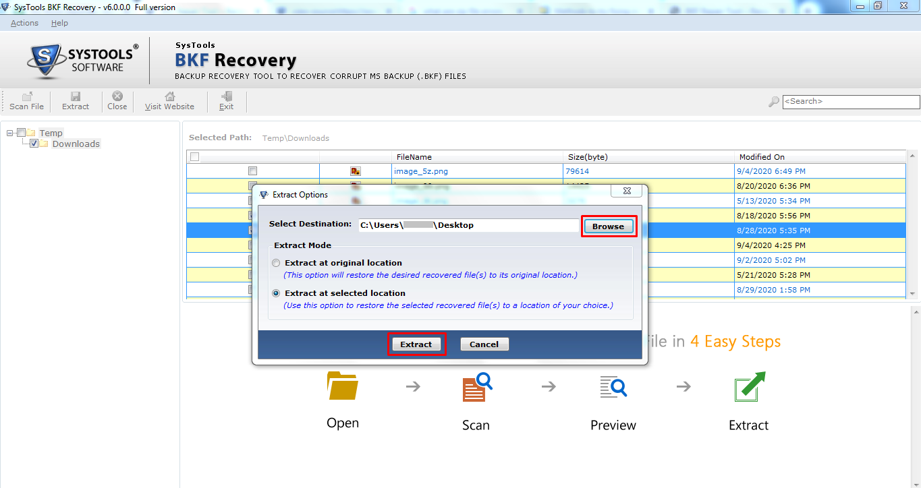921x488 pixels.
Task: Click the image_5z.png file type icon
Action: 356,171
